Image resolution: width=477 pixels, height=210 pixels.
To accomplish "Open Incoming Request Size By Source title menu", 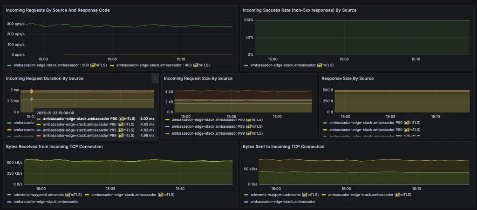I will pyautogui.click(x=198, y=79).
